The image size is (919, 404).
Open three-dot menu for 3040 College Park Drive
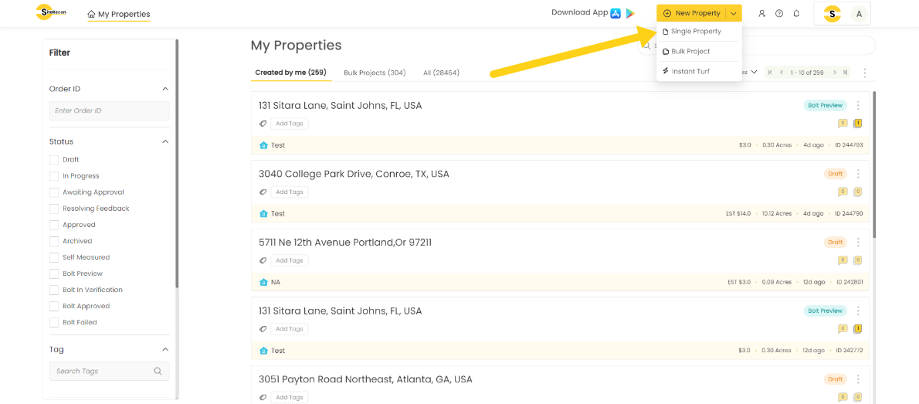pyautogui.click(x=858, y=174)
